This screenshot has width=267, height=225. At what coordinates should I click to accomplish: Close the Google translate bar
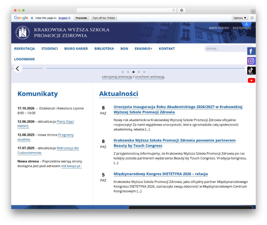click(252, 18)
